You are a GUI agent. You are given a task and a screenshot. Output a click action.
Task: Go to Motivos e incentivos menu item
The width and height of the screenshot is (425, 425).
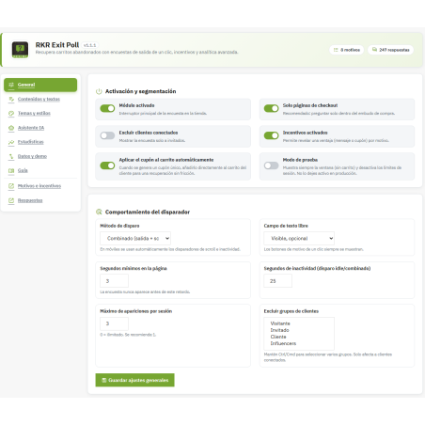point(39,186)
